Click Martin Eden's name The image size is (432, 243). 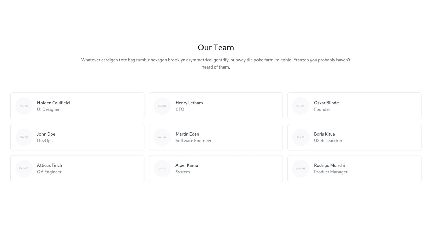point(187,134)
